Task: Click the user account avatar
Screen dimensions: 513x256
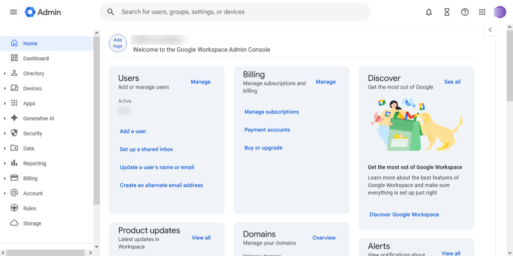Action: click(499, 12)
